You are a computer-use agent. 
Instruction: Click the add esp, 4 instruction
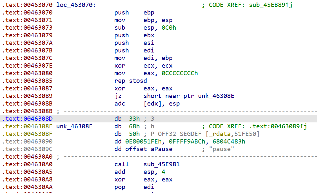(139, 172)
